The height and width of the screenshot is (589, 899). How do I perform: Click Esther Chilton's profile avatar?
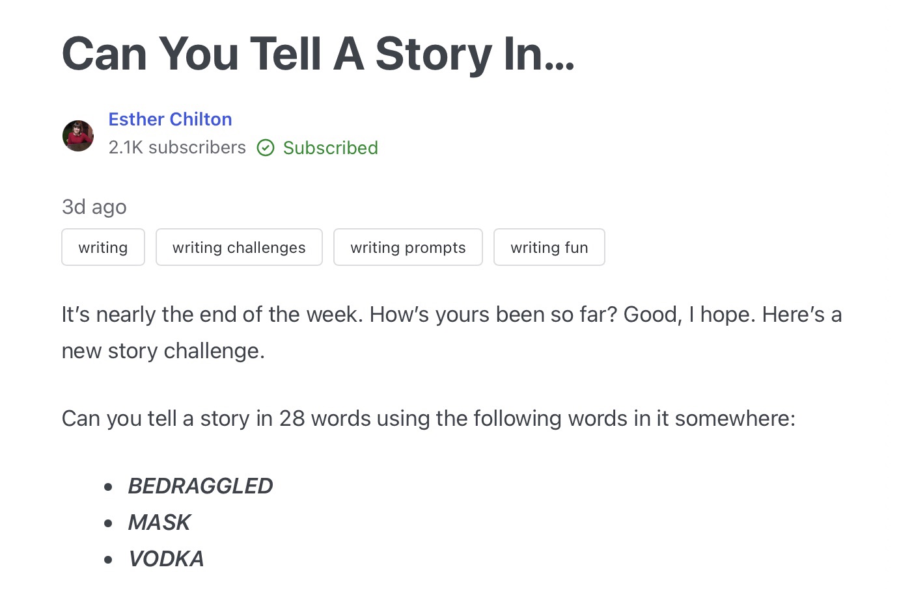tap(78, 135)
